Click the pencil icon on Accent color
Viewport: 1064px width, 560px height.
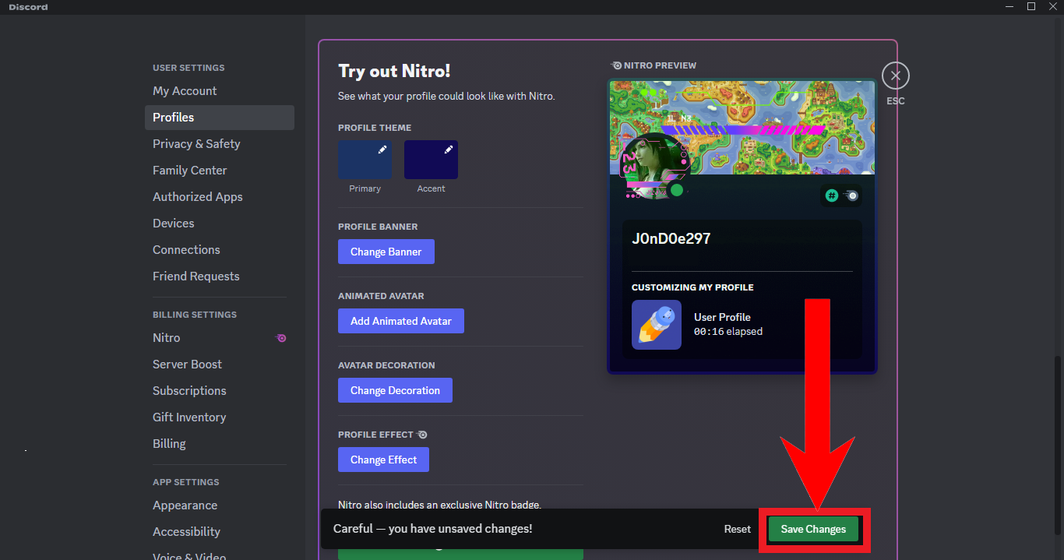[x=449, y=150]
